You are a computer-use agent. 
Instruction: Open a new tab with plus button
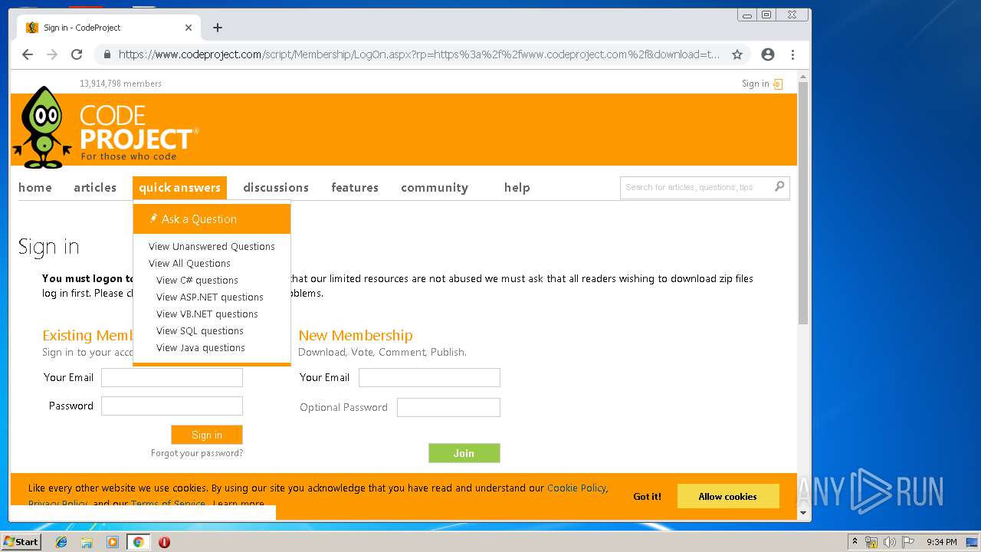218,28
